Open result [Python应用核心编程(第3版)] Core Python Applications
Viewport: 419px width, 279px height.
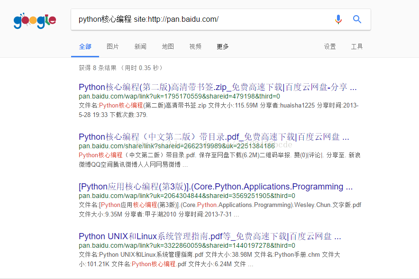pyautogui.click(x=216, y=186)
